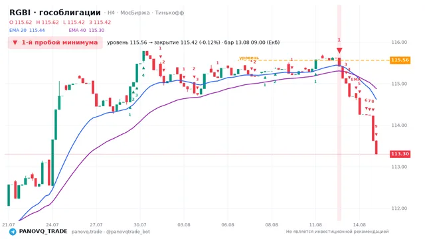Viewport: 425px width, 239px height.
Task: Click the close value '3 115.42'
Action: click(x=100, y=22)
